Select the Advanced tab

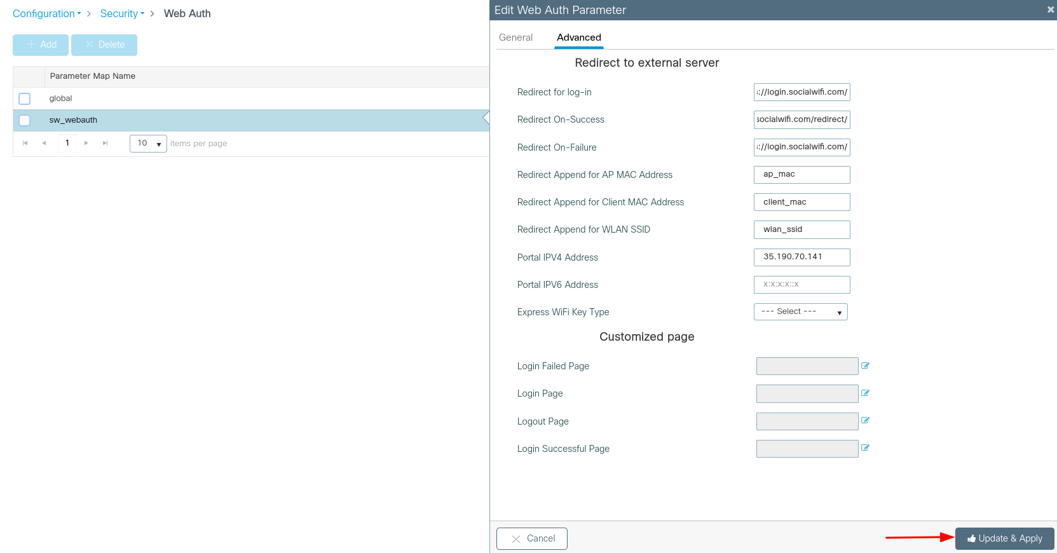578,38
